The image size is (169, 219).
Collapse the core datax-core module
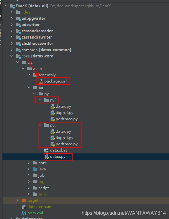point(12,56)
